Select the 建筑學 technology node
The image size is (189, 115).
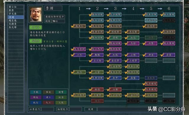115,61
